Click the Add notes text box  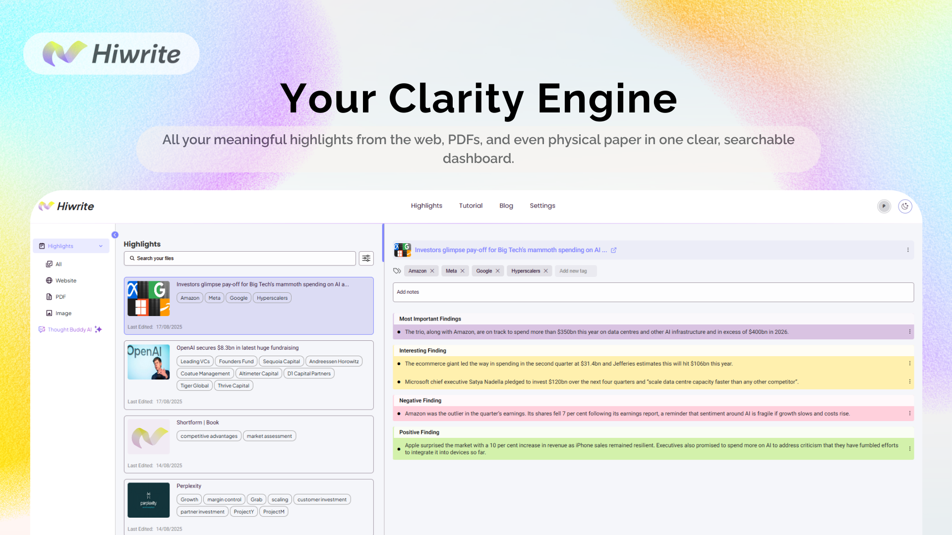[x=653, y=292]
